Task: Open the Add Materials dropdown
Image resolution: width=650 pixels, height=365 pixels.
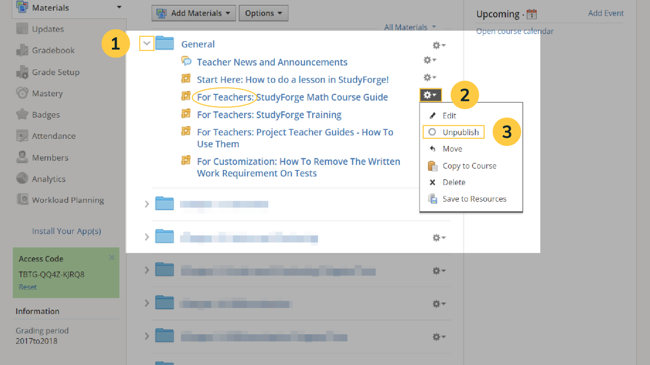Action: click(x=194, y=13)
